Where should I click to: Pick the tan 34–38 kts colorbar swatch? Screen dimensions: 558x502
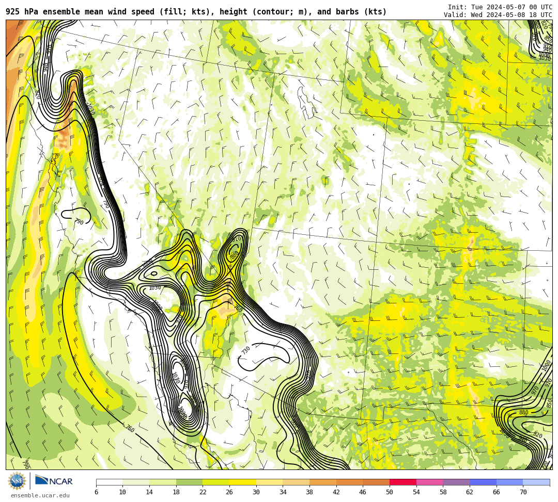296,482
